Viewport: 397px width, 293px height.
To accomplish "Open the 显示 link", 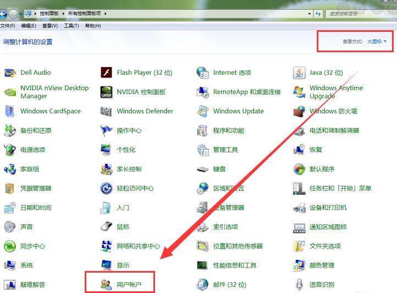I will pyautogui.click(x=123, y=266).
